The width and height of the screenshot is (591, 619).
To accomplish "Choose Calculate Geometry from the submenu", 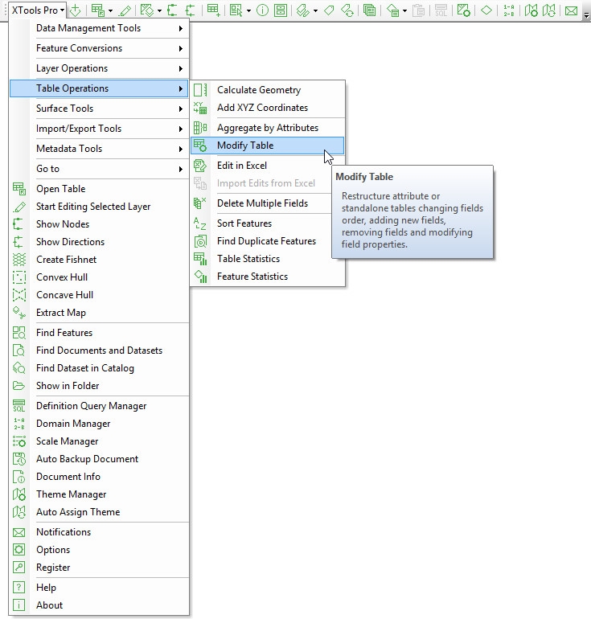I will point(267,90).
